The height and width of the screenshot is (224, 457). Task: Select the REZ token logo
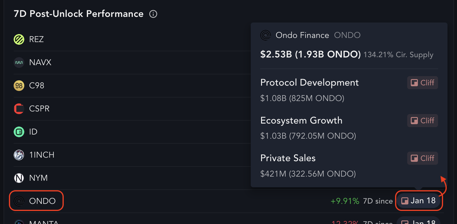pos(19,39)
